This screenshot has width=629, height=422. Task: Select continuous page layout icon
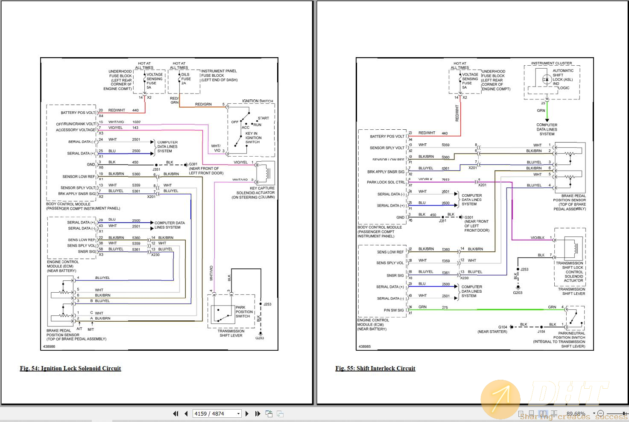(532, 414)
